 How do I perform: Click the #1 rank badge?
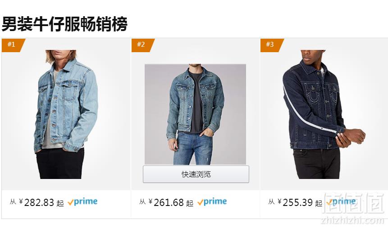[12, 45]
